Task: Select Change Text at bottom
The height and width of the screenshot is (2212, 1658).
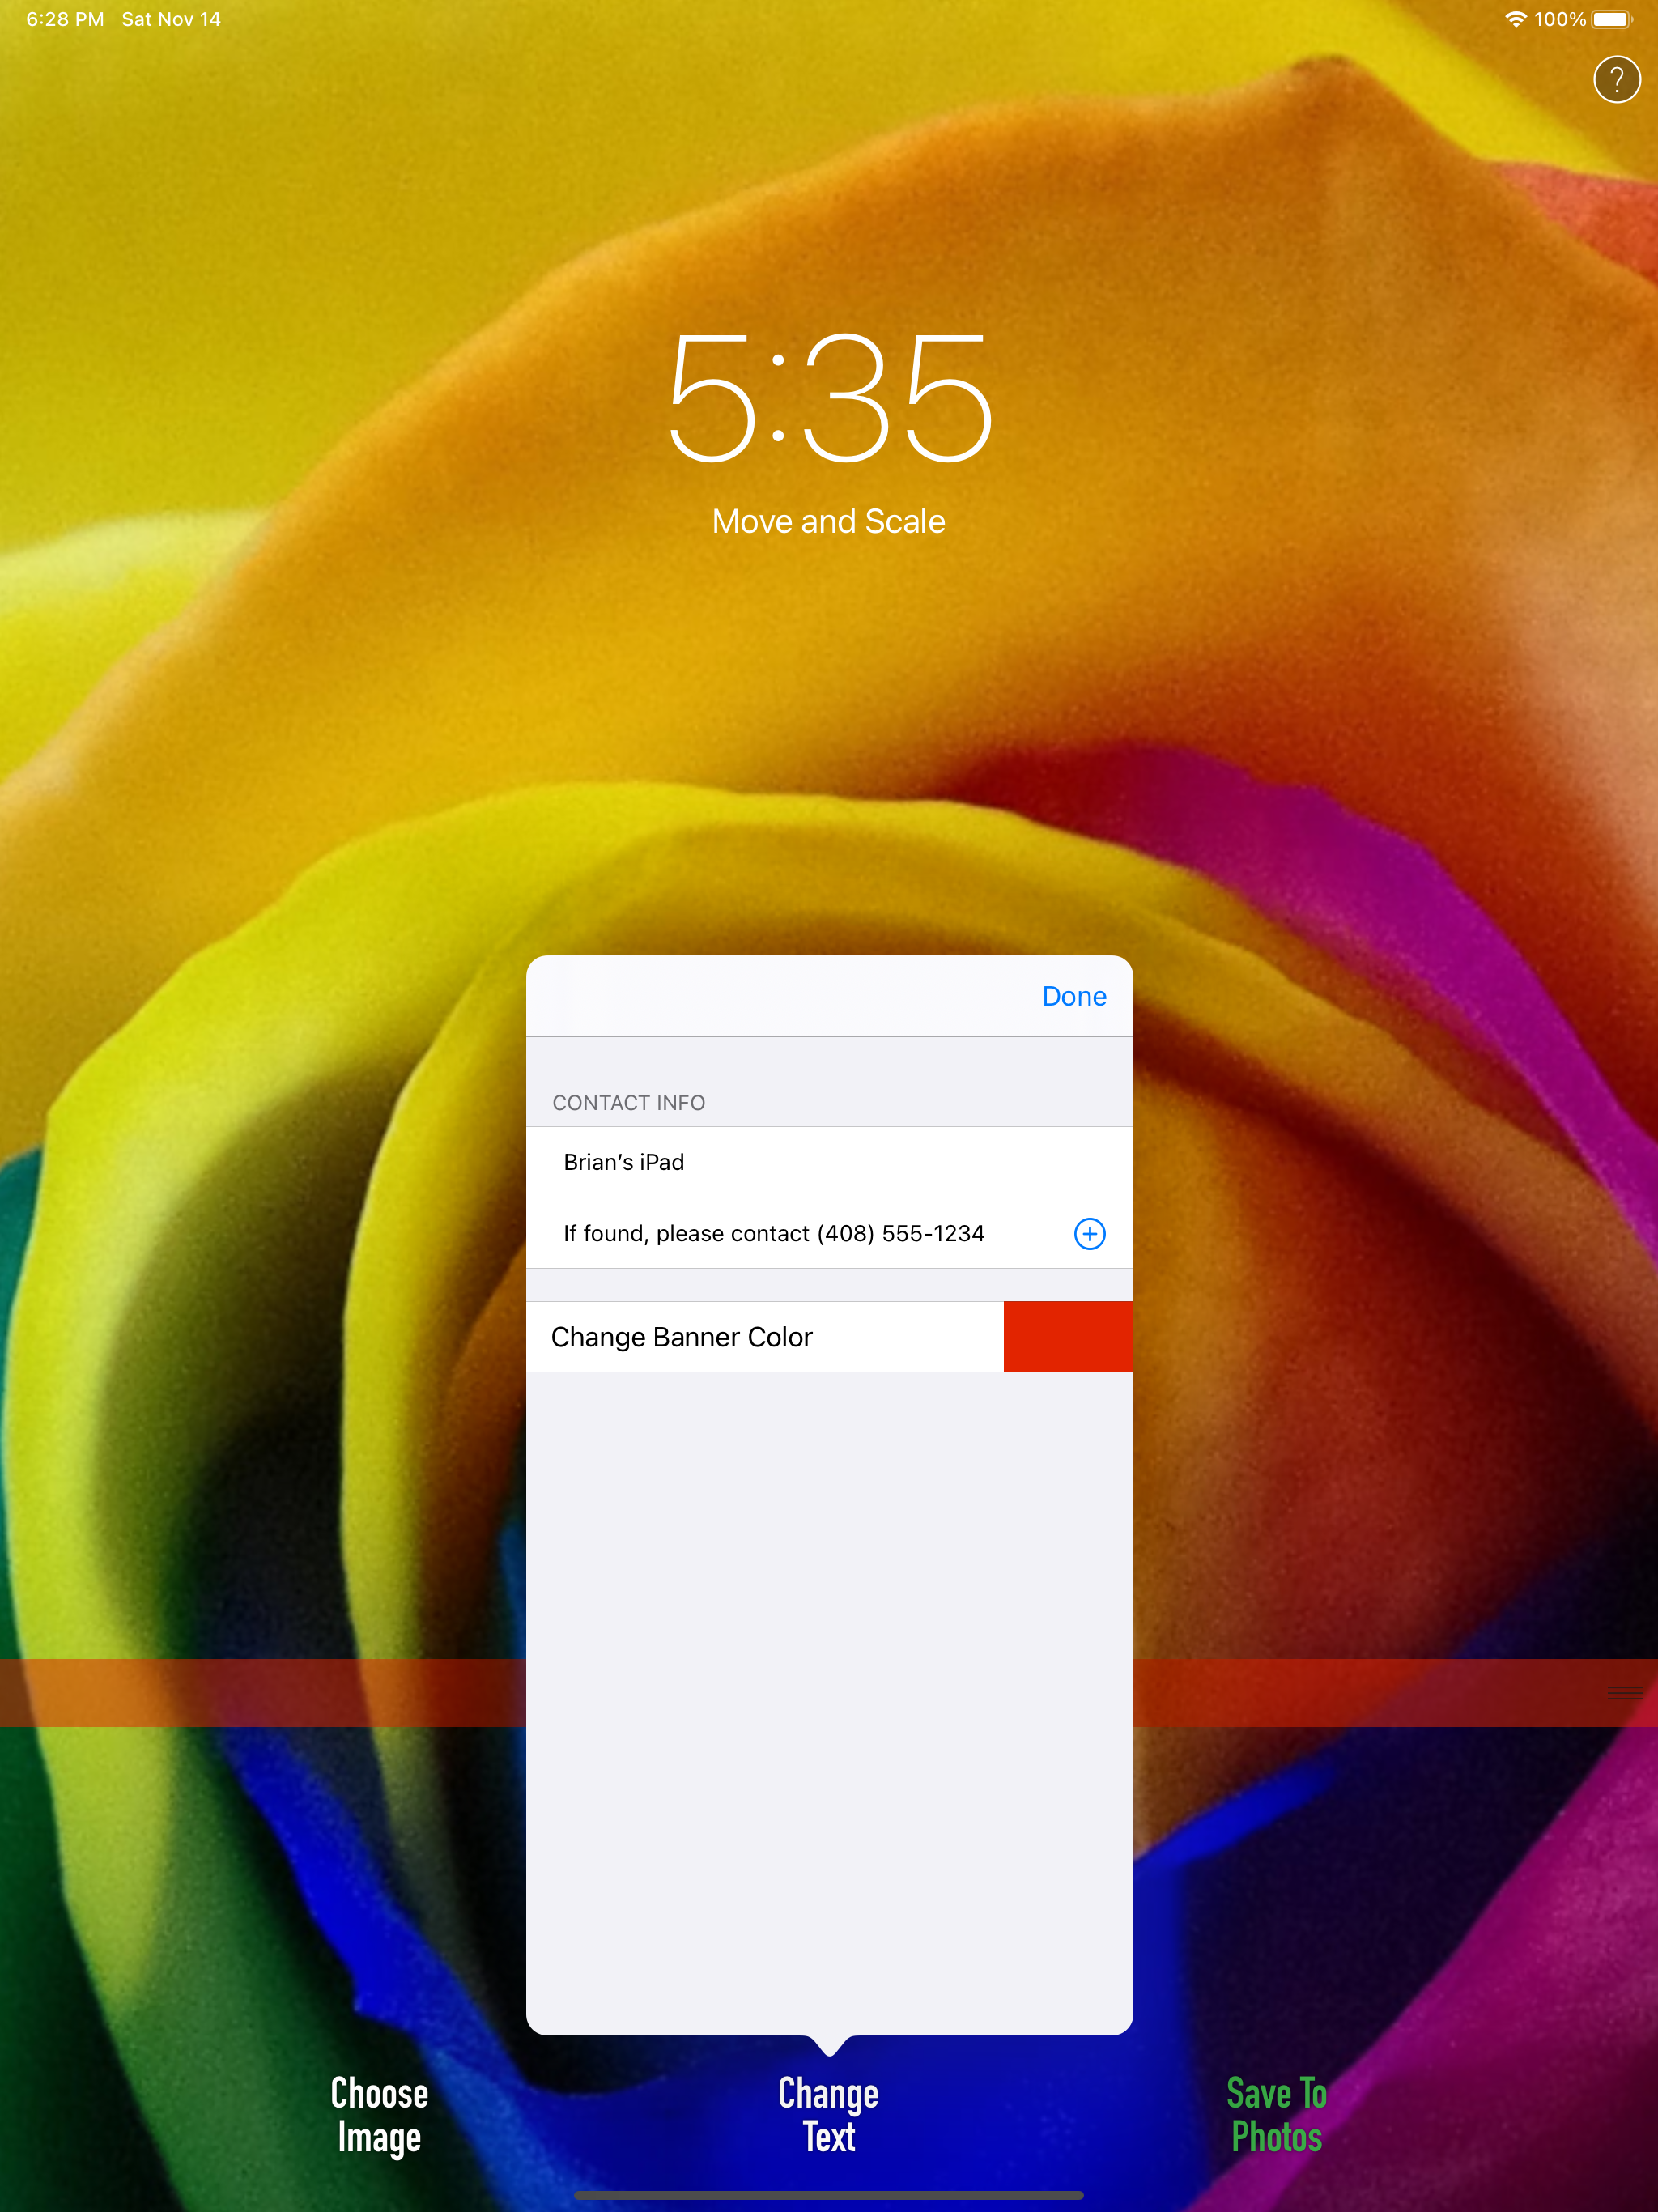Action: 828,2114
